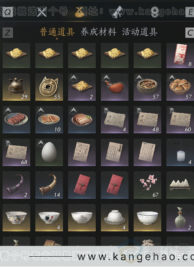The width and height of the screenshot is (194, 267).
Task: Select the bronze cat helmet item
Action: [x=16, y=87]
